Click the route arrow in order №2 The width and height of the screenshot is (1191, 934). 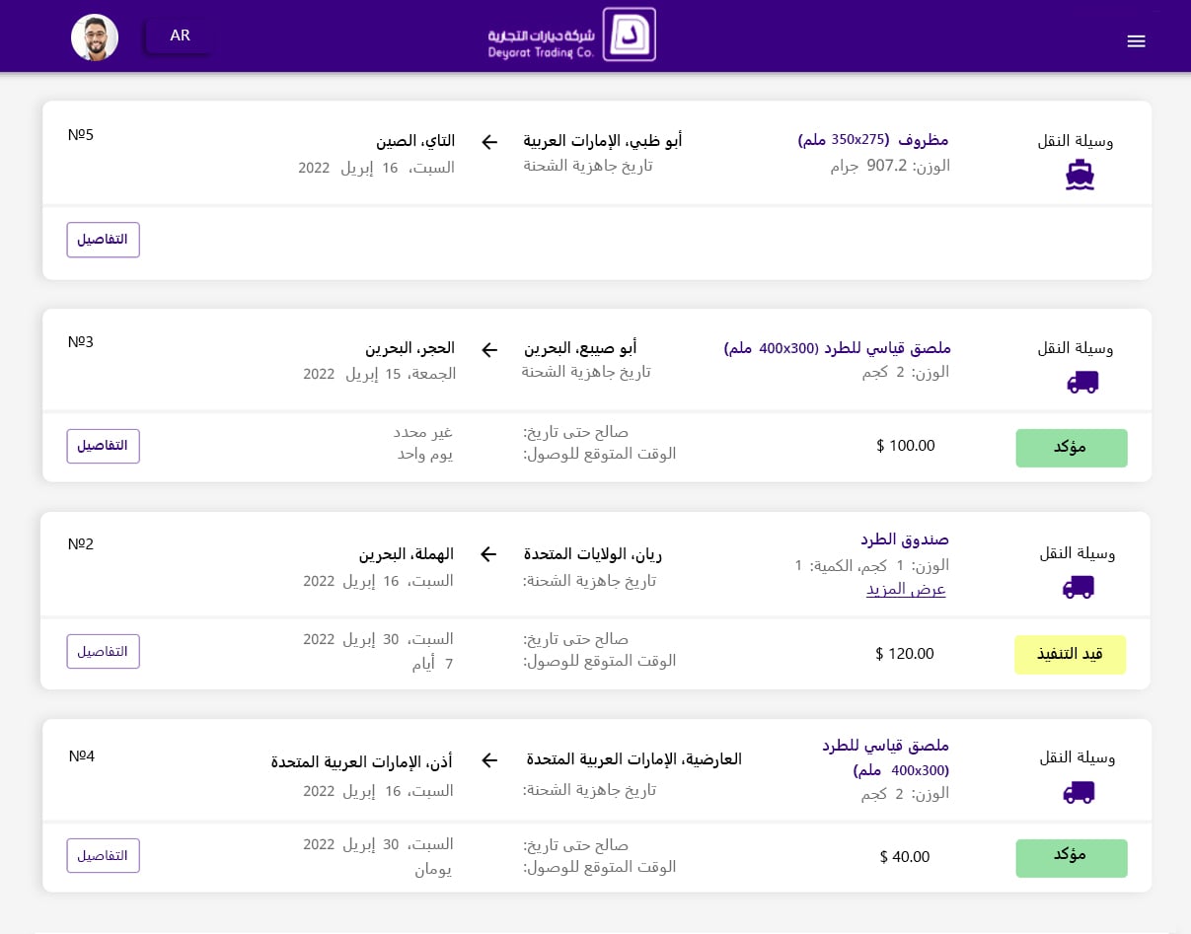pos(488,554)
